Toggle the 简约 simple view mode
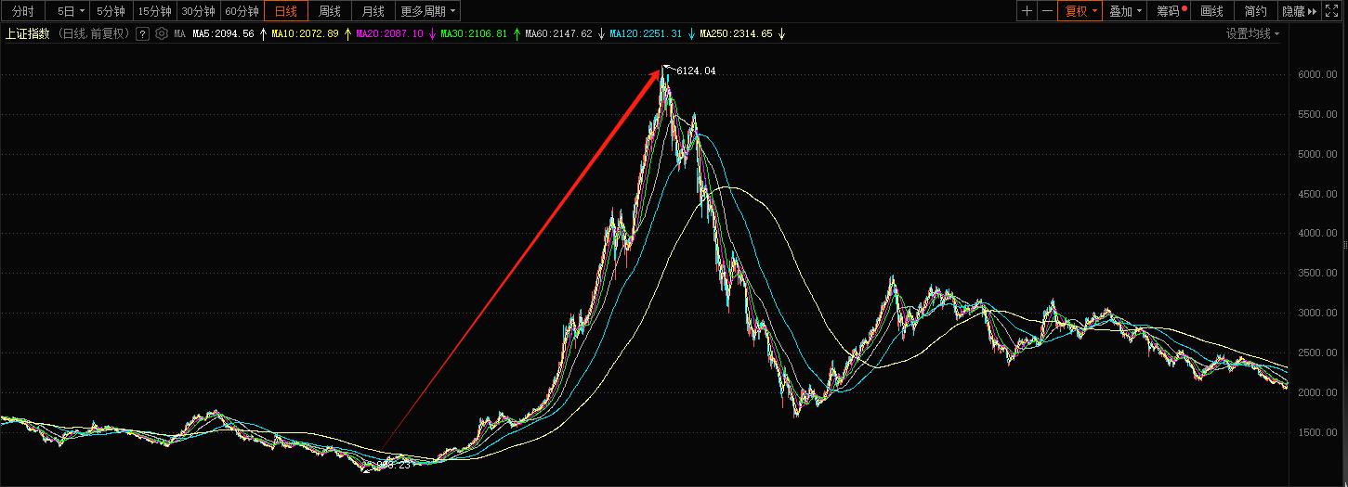Image resolution: width=1348 pixels, height=487 pixels. 1255,11
